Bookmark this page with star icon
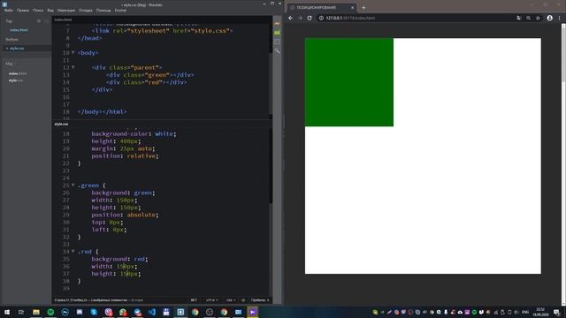The image size is (566, 318). point(538,18)
